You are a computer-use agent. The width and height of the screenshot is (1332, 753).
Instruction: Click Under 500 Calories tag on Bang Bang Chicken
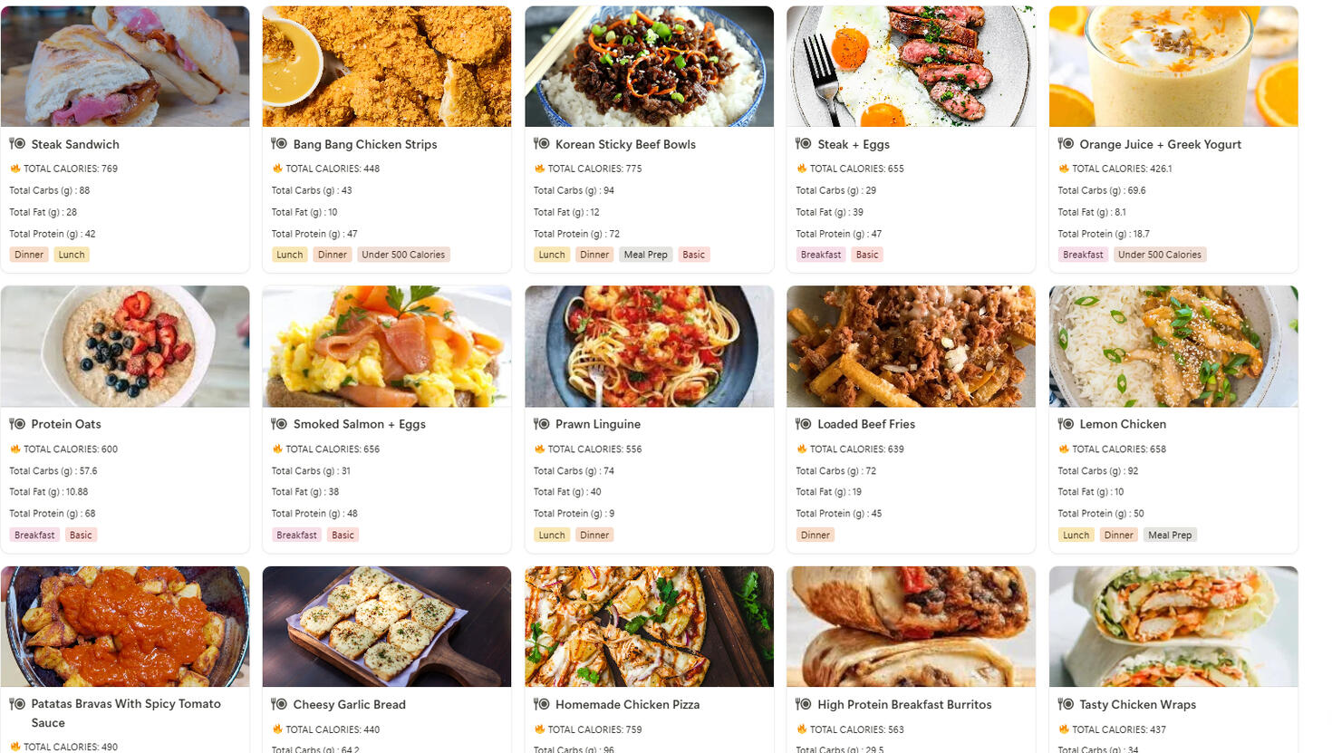coord(403,255)
